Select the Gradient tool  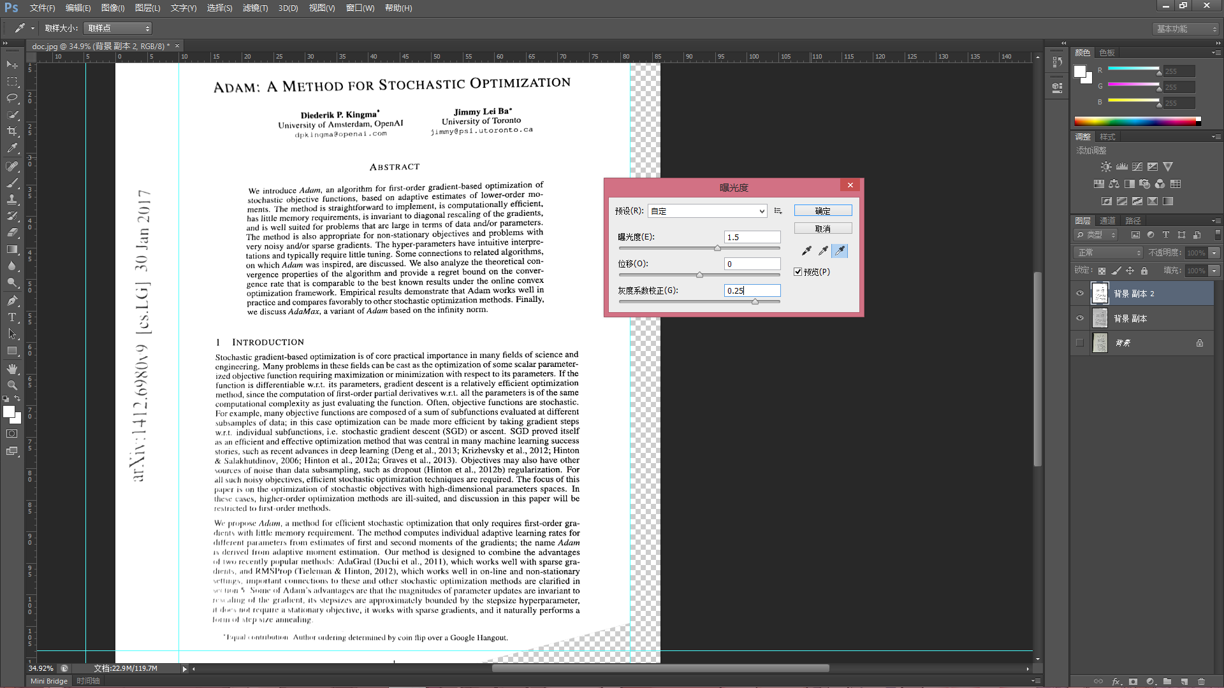click(x=12, y=249)
